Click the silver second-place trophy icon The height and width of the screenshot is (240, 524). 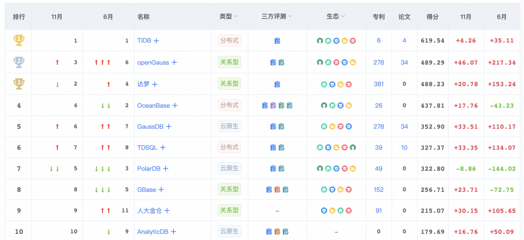(19, 62)
